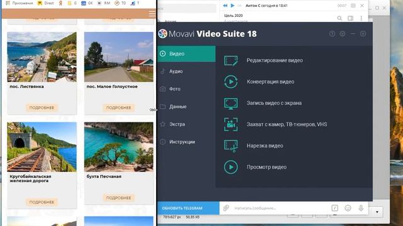Image resolution: width=403 pixels, height=226 pixels.
Task: Open Telegram chat more options menu
Action: tap(361, 18)
